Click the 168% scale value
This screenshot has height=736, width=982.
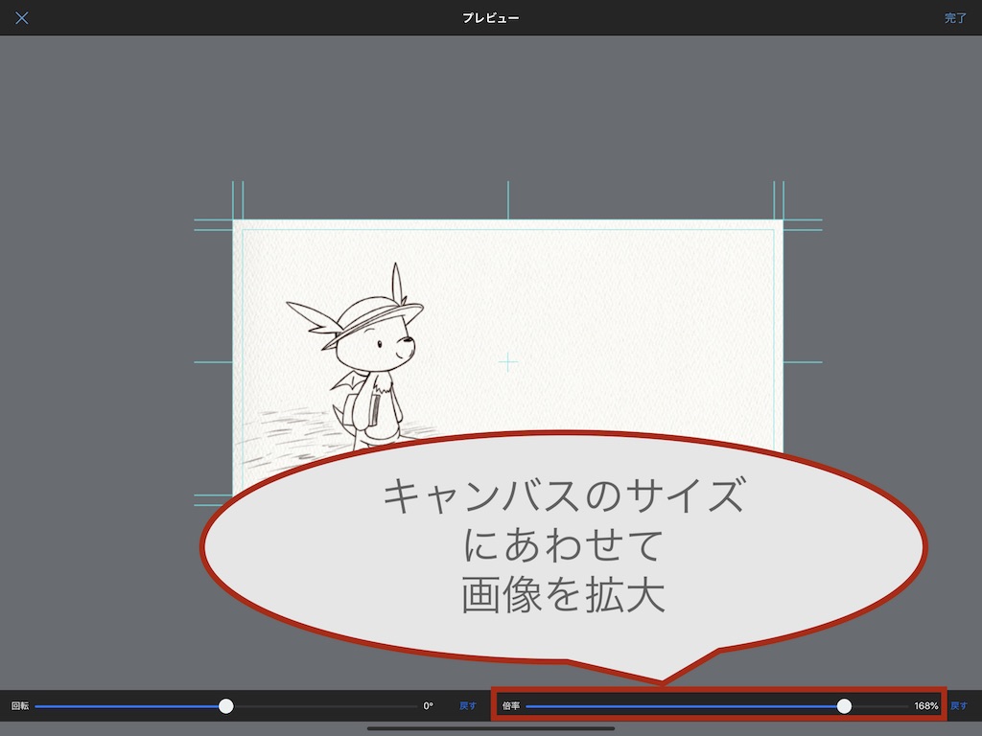coord(925,706)
